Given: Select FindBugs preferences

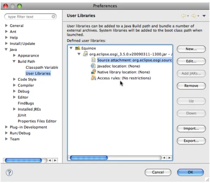Looking at the screenshot, I should (x=26, y=103).
